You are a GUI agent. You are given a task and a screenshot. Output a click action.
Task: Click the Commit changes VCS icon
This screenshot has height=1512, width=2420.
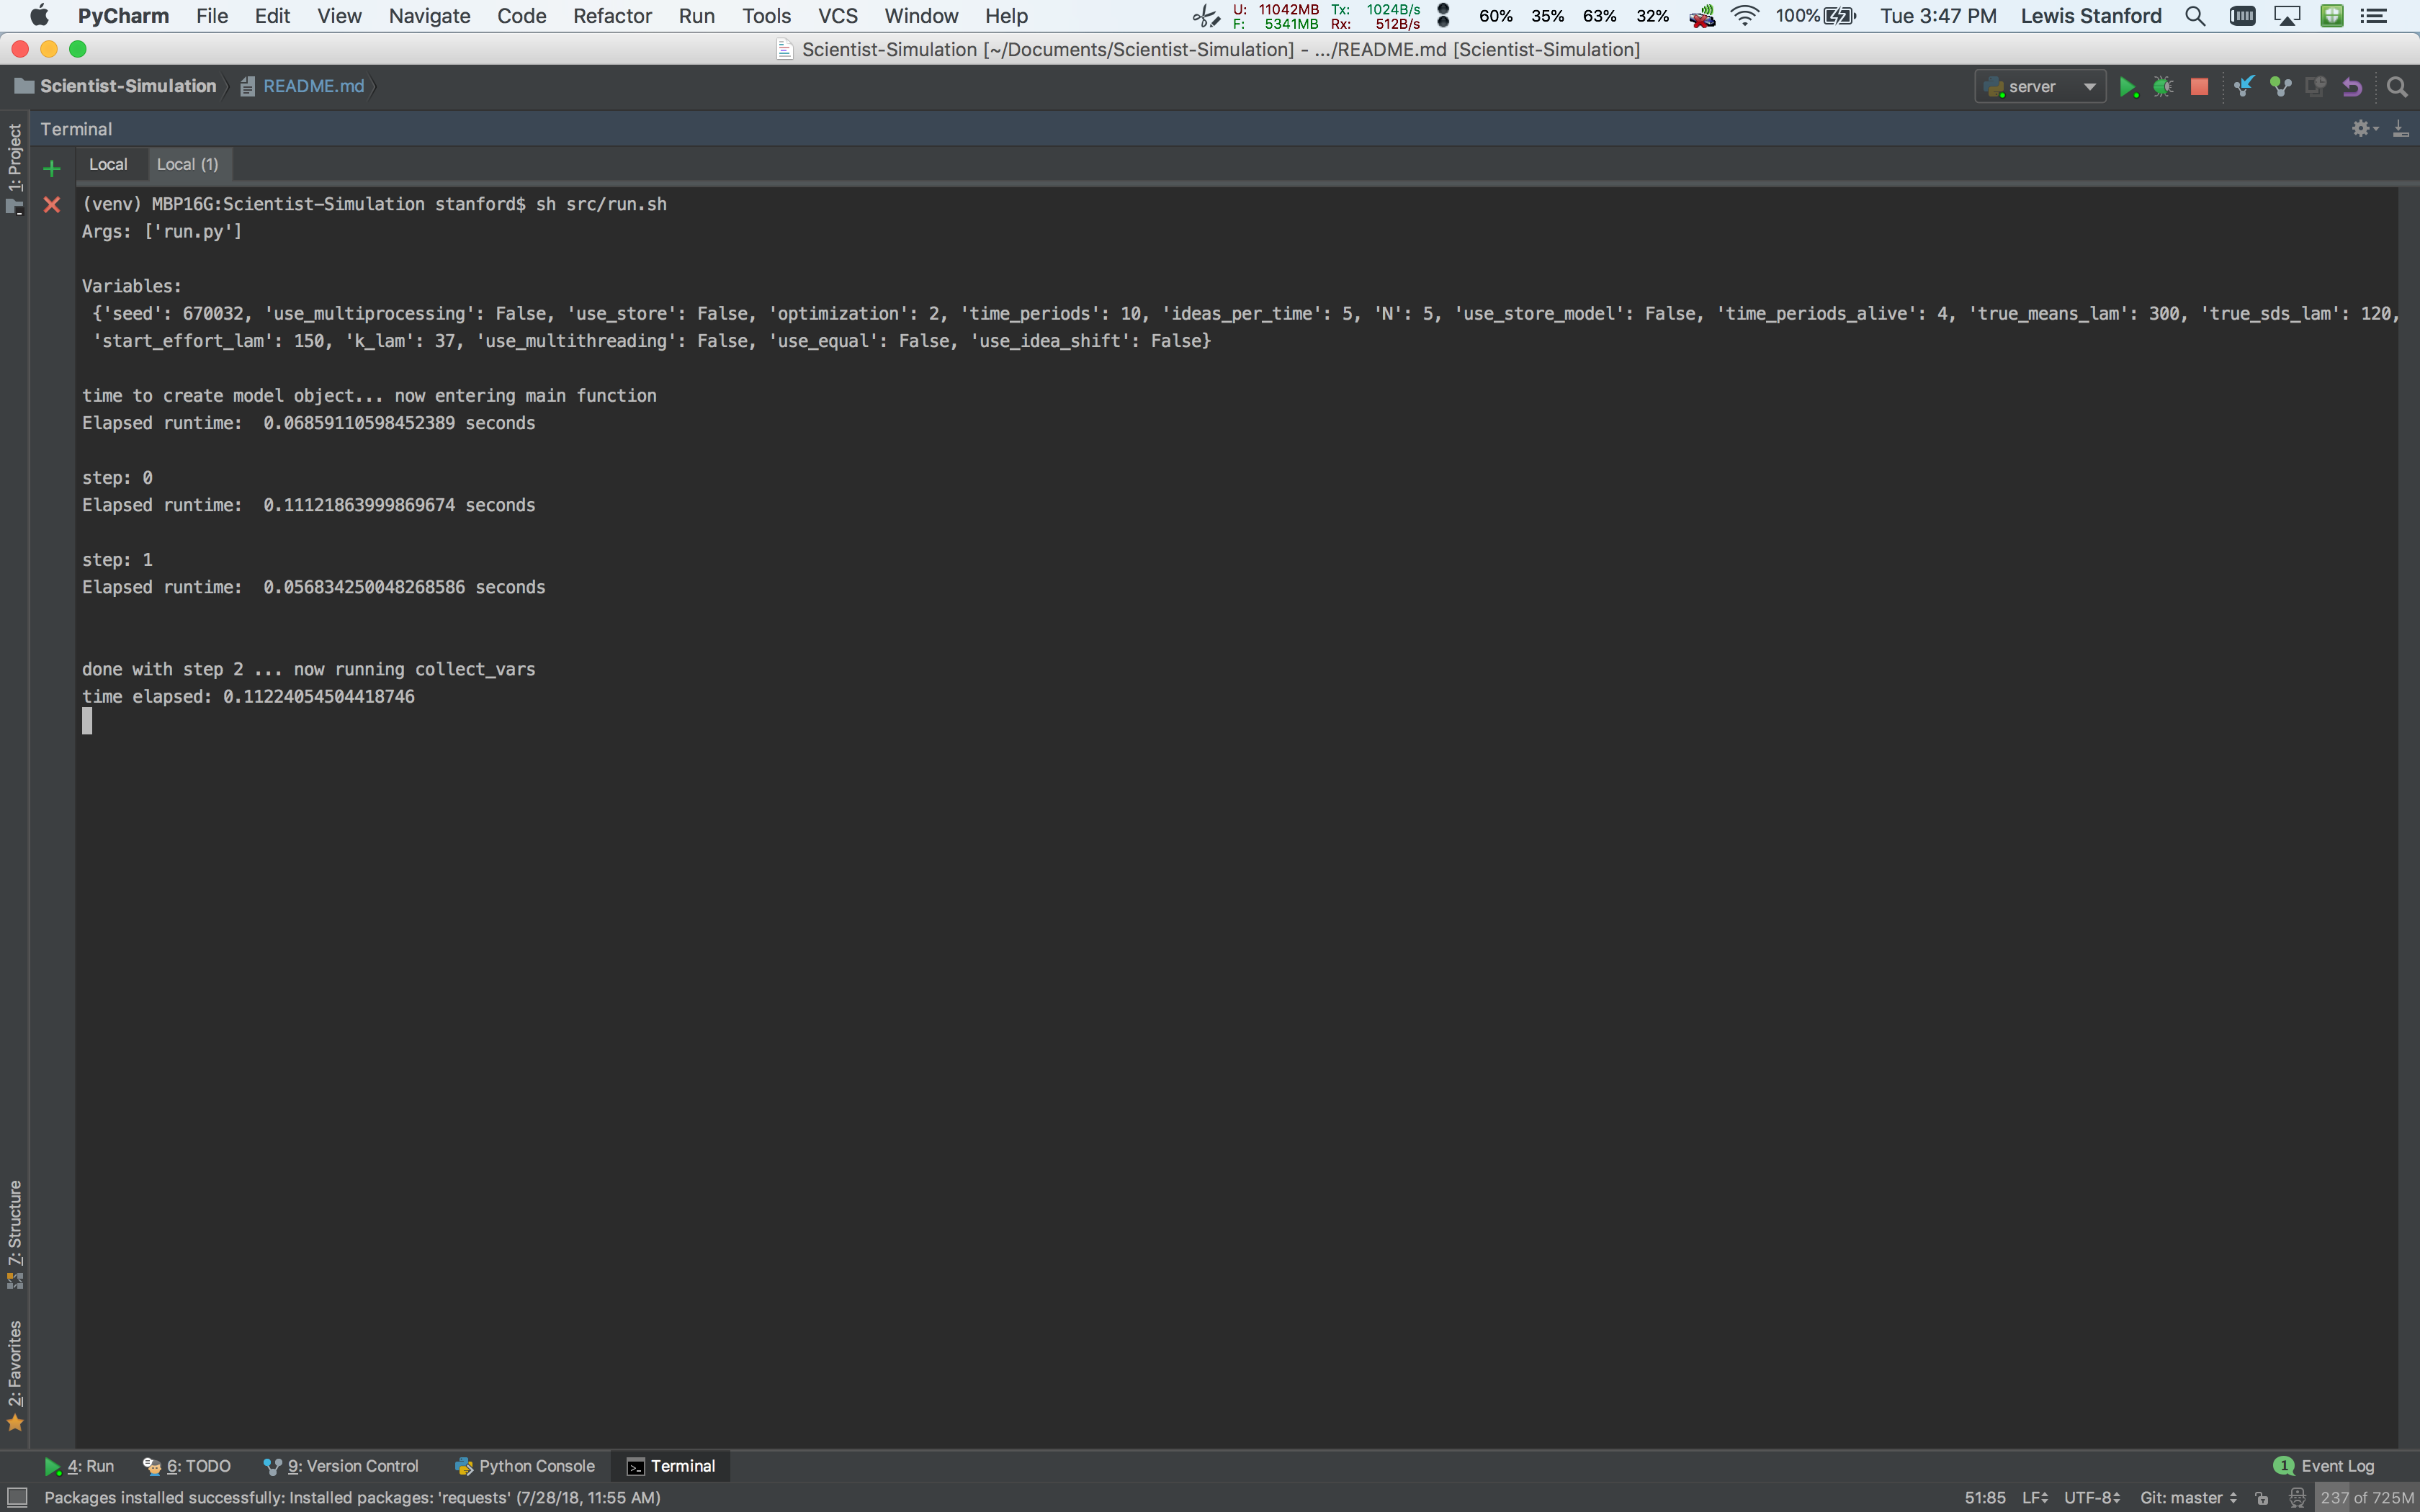(2280, 87)
